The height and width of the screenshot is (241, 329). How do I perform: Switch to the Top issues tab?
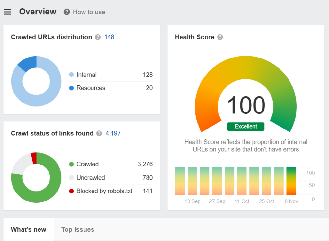pyautogui.click(x=77, y=229)
